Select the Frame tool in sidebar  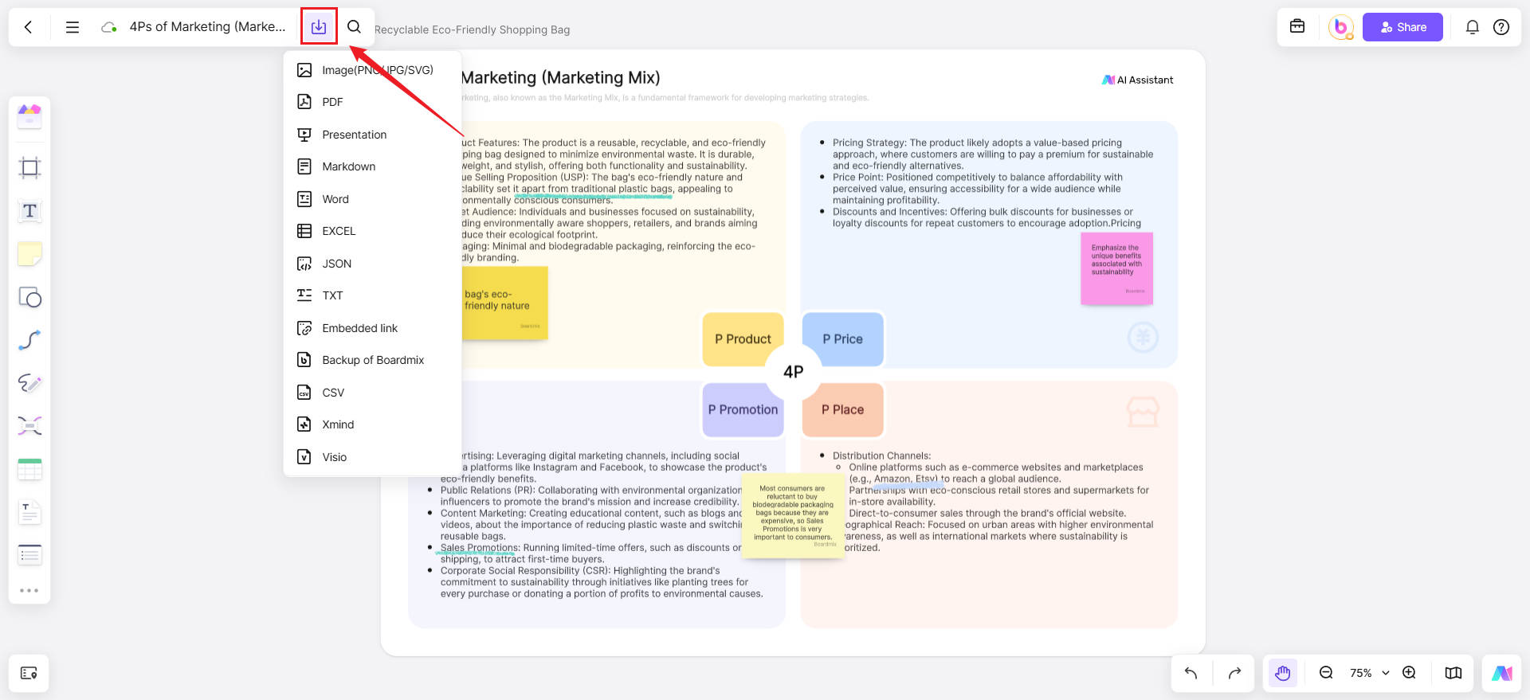[29, 168]
